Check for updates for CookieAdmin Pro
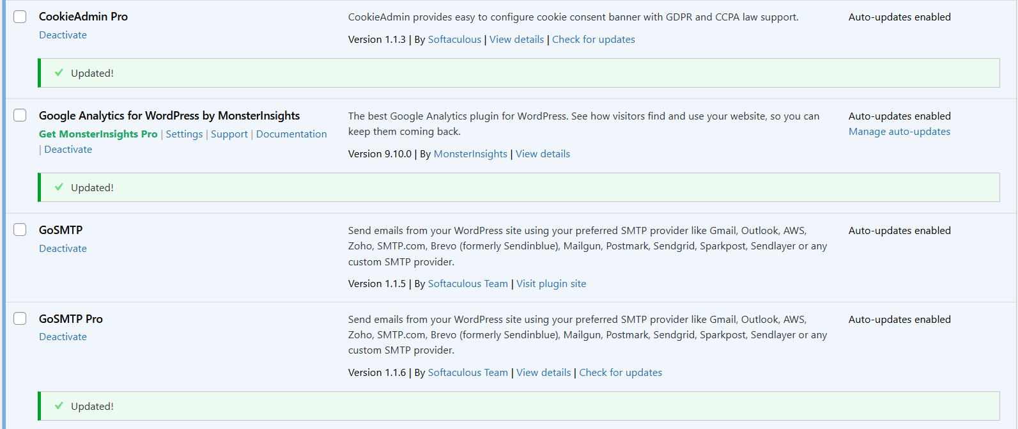This screenshot has height=429, width=1018. coord(593,40)
